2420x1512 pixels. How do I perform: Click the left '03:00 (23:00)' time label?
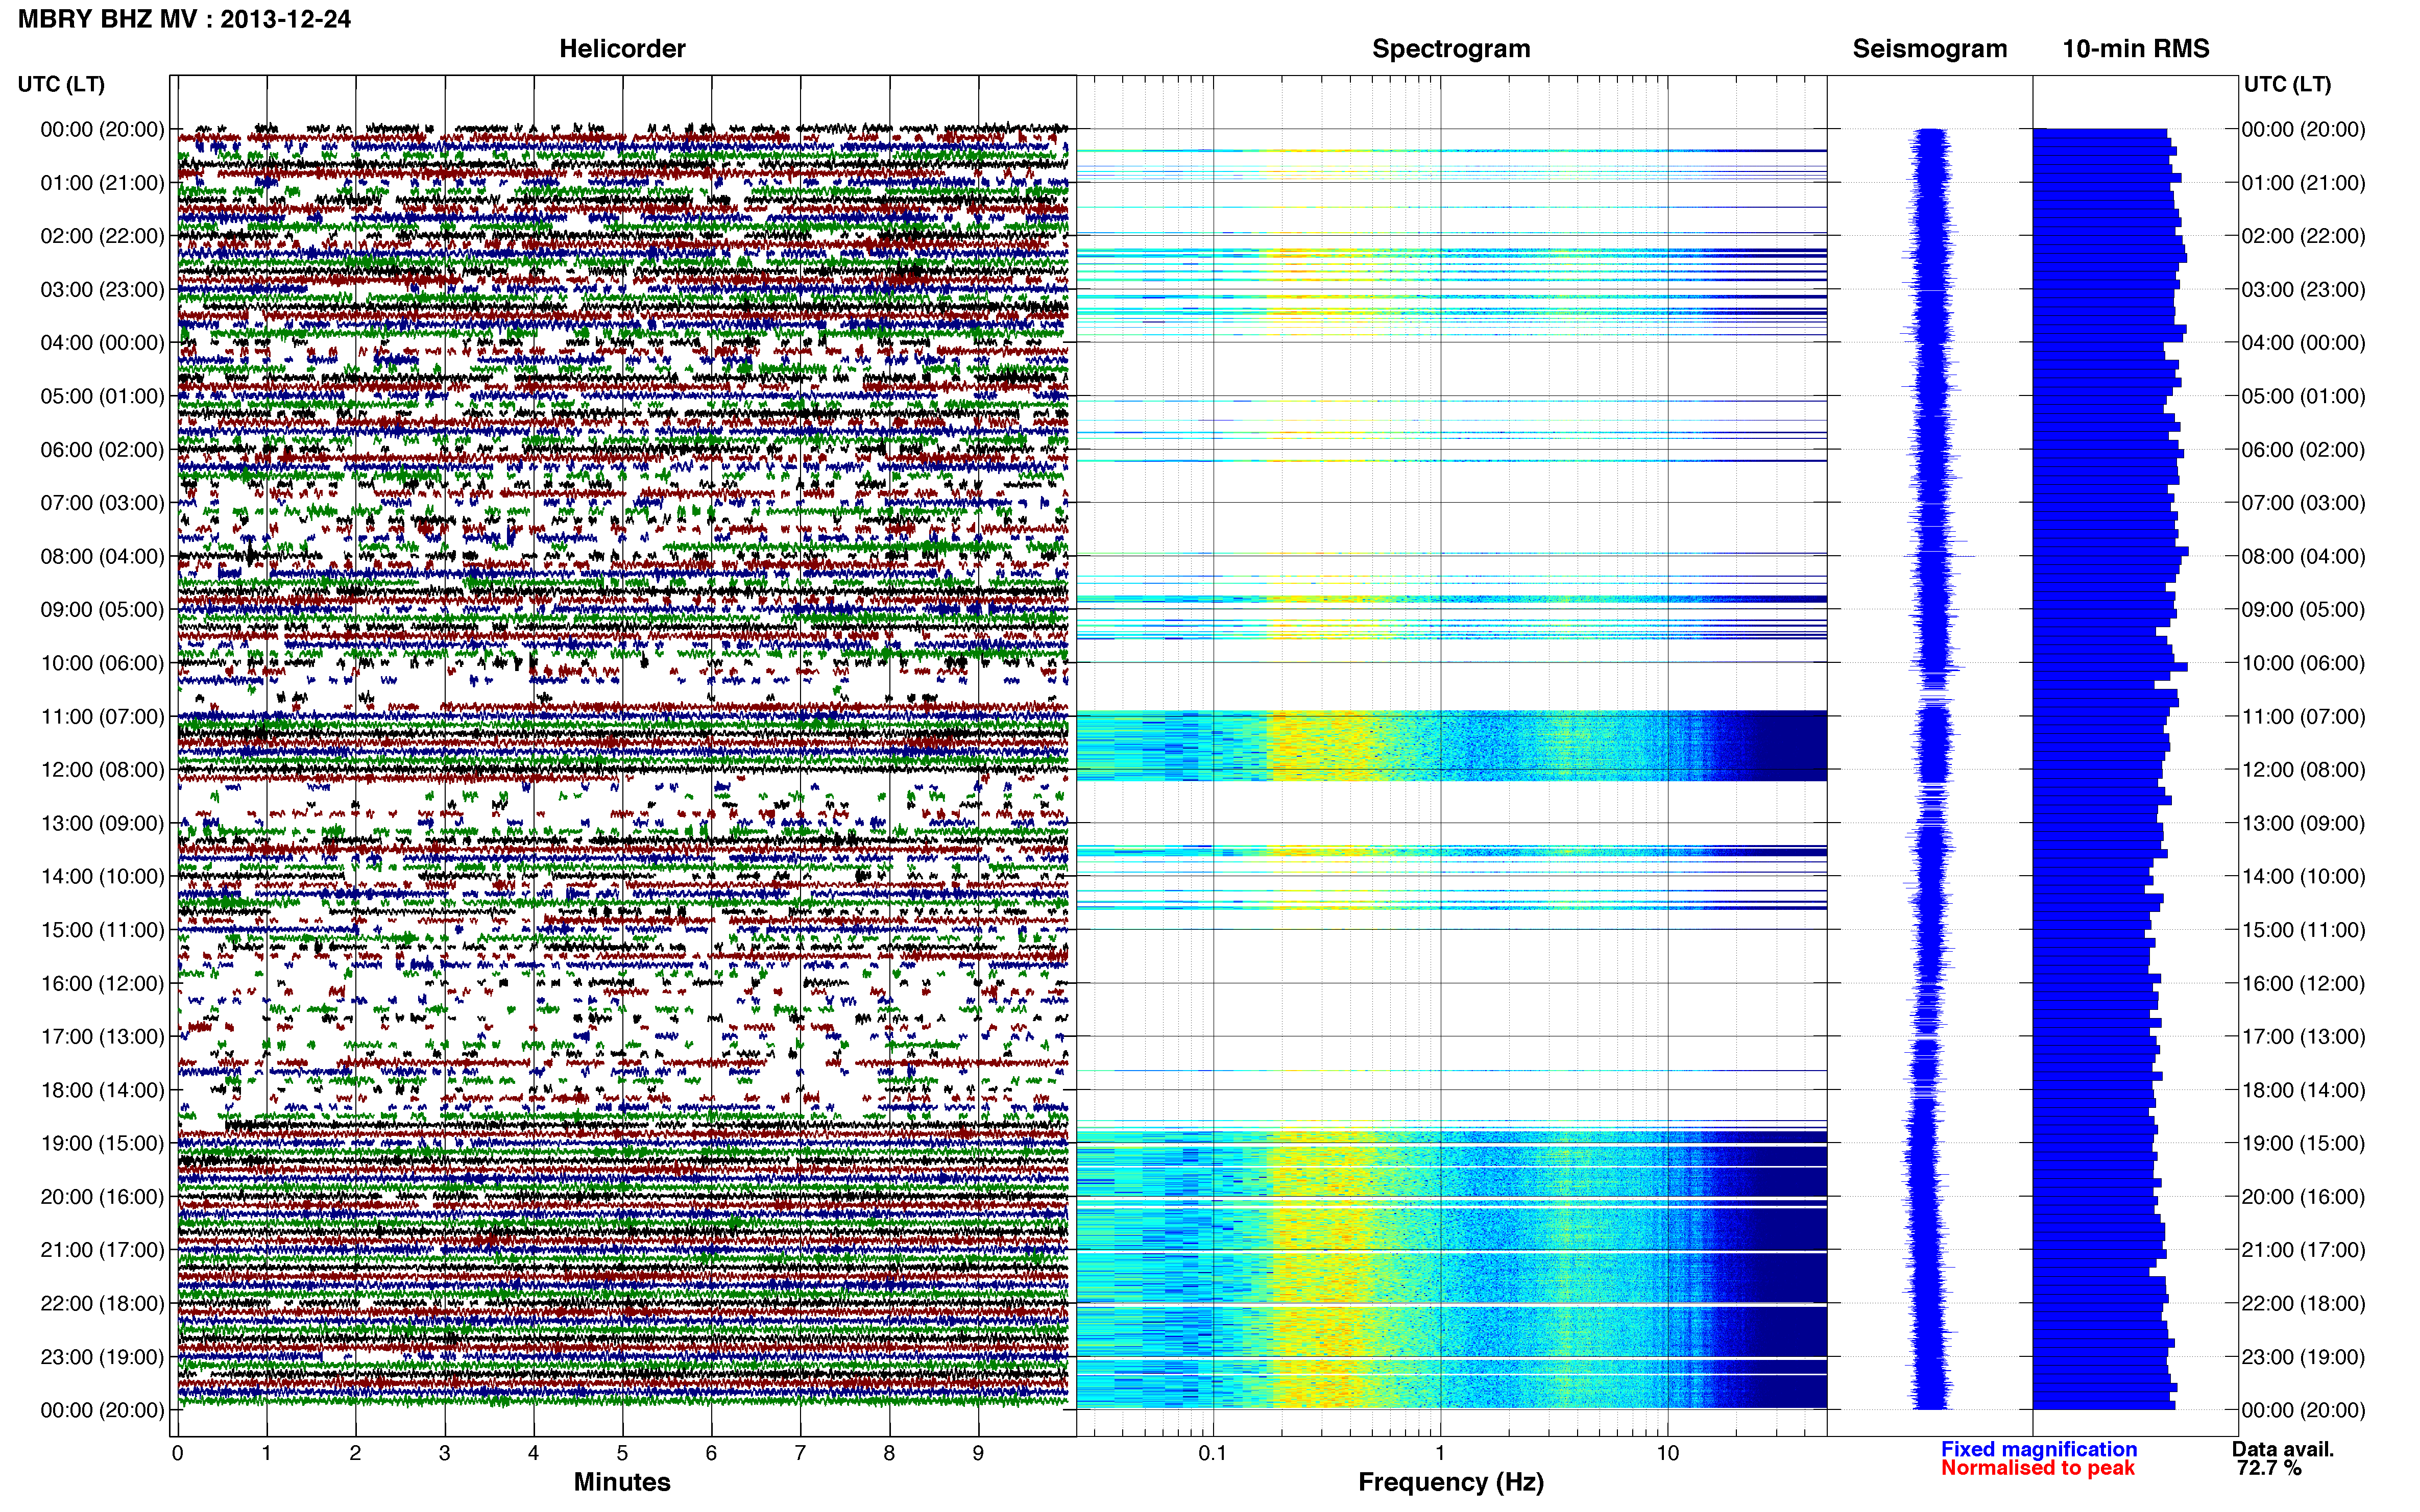coord(102,289)
